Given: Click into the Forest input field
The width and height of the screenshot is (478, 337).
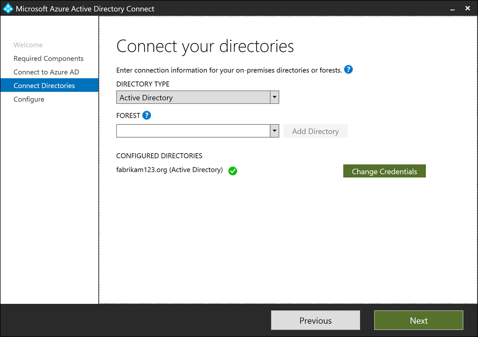Looking at the screenshot, I should click(193, 131).
